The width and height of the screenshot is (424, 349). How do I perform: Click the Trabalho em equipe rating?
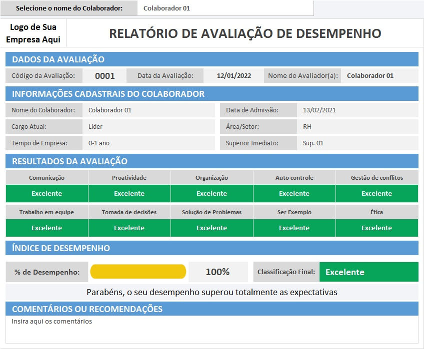point(46,228)
